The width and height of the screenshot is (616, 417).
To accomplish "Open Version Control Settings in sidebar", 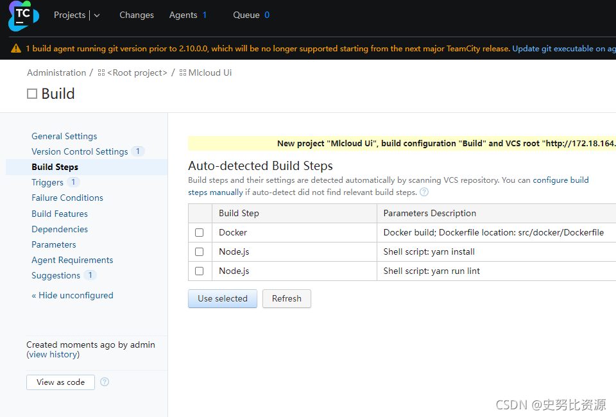I will pos(80,151).
